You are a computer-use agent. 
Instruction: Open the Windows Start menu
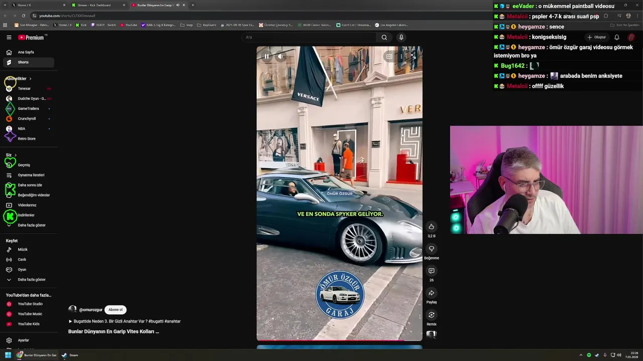coord(8,355)
